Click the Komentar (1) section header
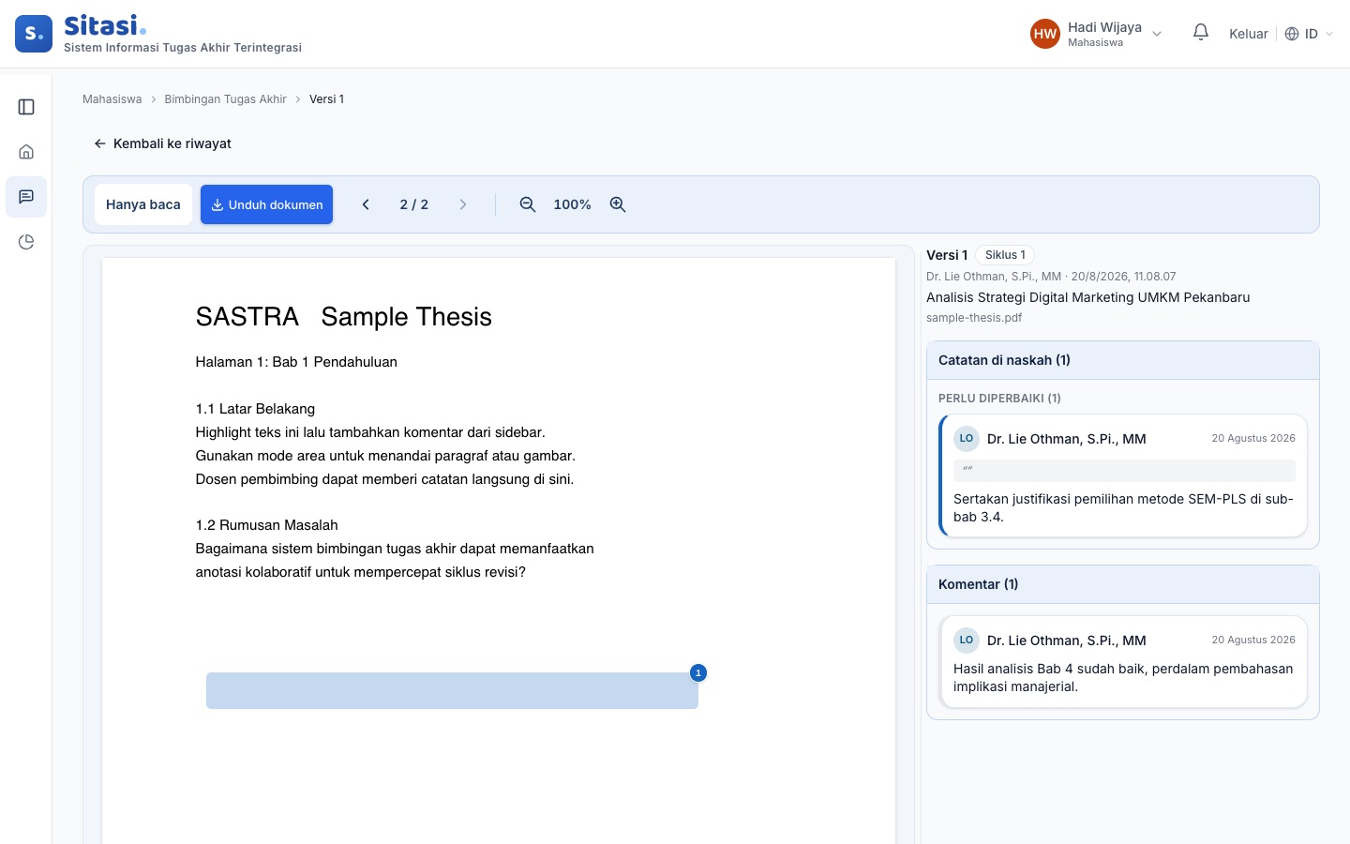 pos(1123,584)
